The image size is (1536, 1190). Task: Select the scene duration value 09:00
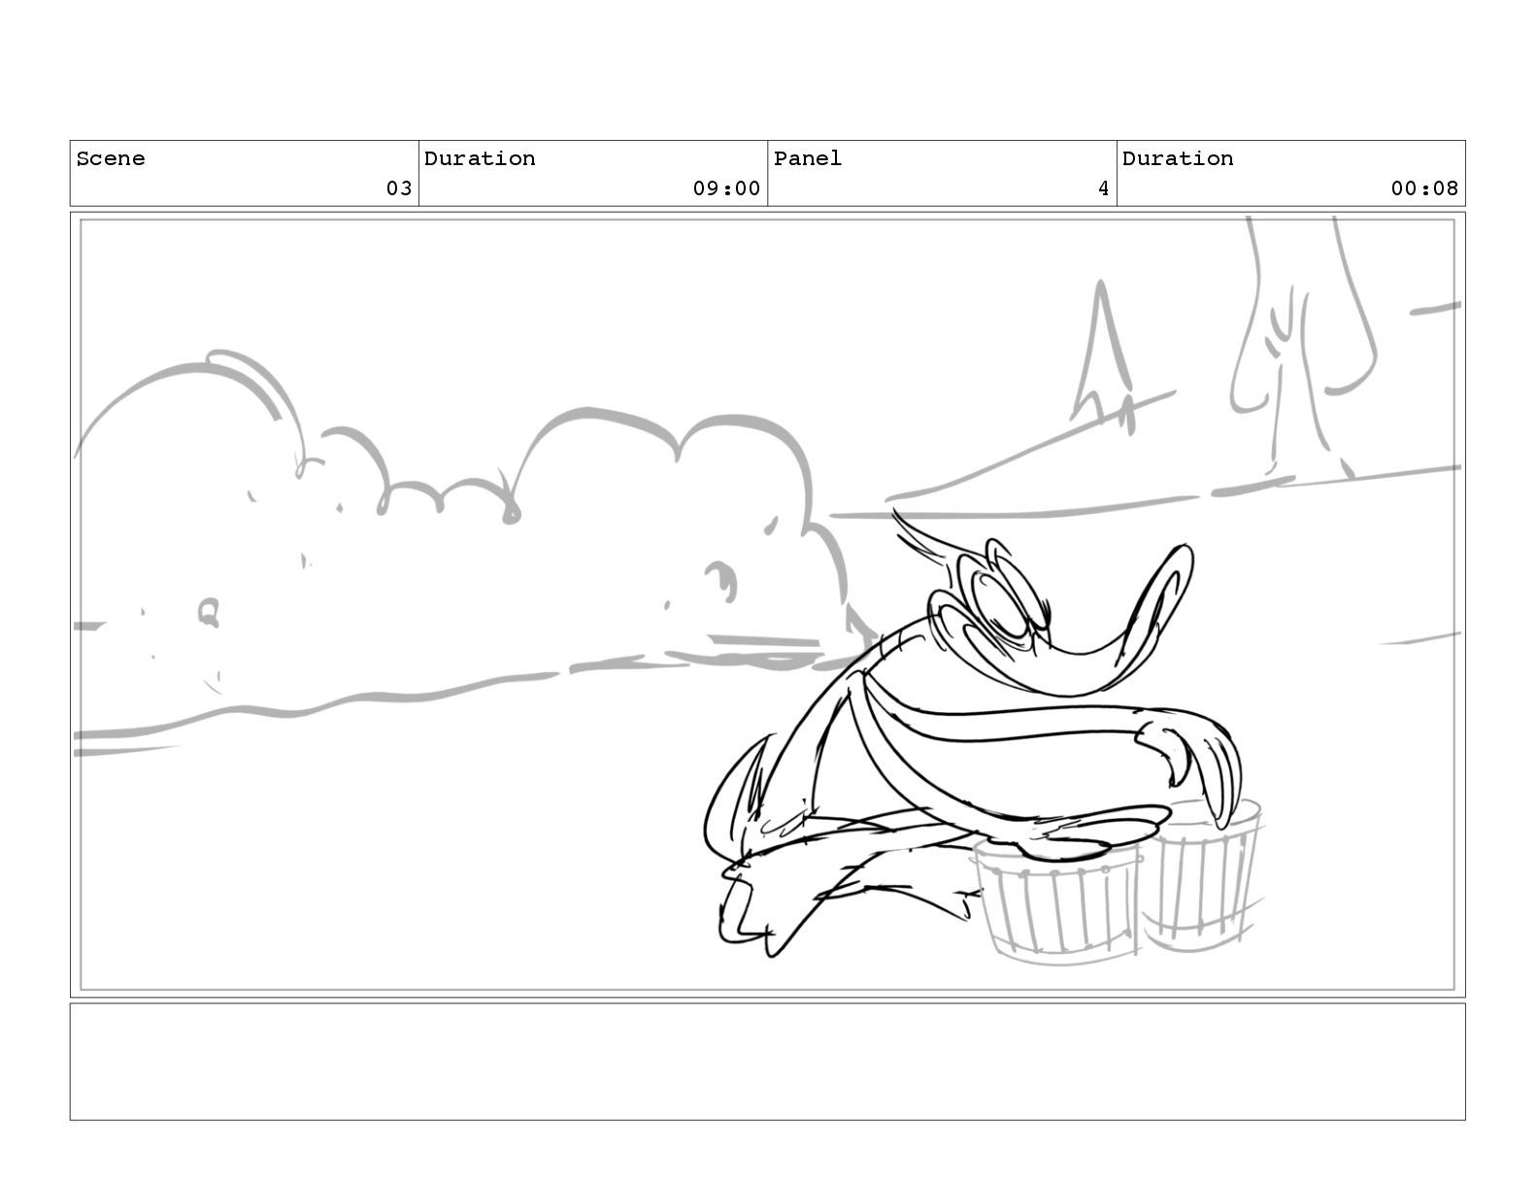point(726,188)
